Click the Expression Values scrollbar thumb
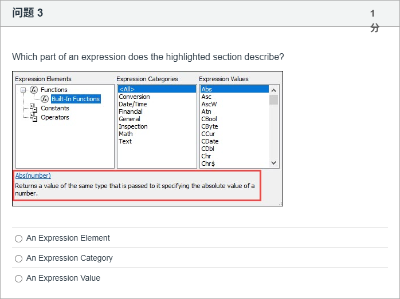 point(273,99)
